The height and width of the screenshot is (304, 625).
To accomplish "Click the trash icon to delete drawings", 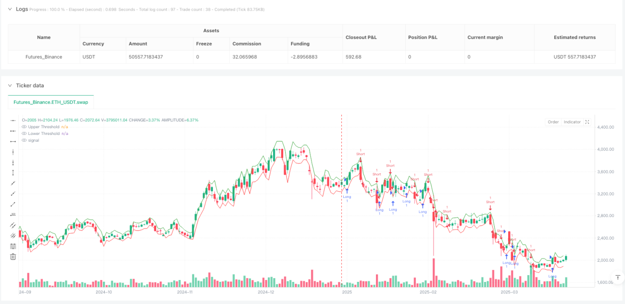I will (x=13, y=256).
